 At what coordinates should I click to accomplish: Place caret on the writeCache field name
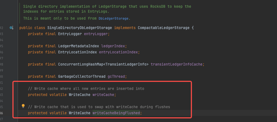pyautogui.click(x=103, y=95)
